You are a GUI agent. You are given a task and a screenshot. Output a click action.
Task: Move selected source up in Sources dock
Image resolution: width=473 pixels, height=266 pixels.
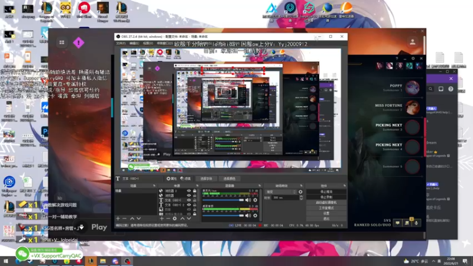182,218
